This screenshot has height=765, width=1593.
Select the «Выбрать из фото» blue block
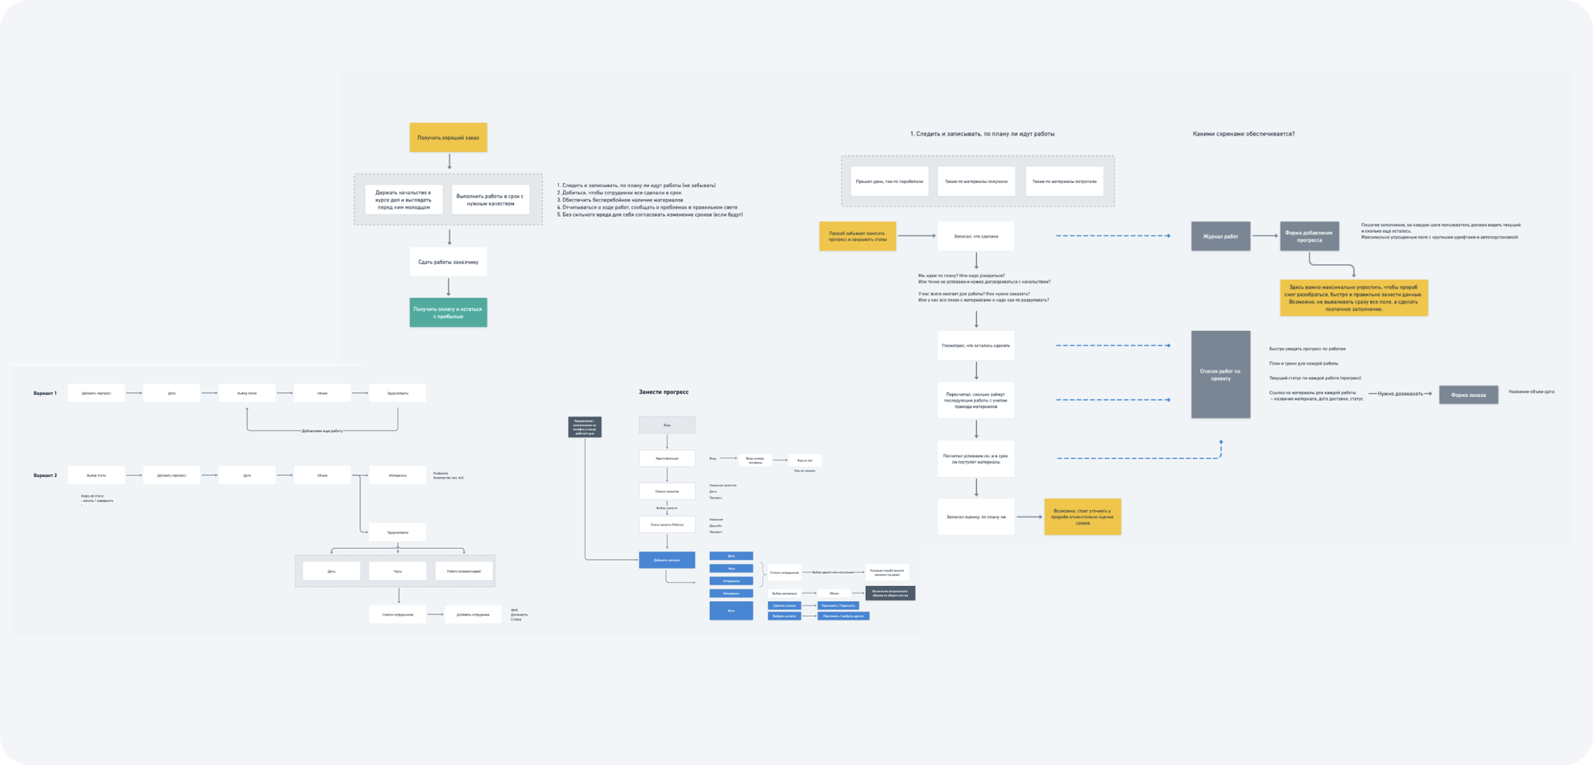[x=784, y=616]
